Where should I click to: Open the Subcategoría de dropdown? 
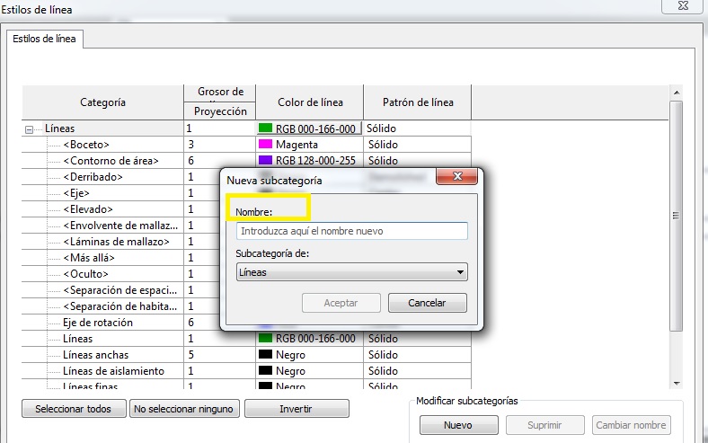351,272
